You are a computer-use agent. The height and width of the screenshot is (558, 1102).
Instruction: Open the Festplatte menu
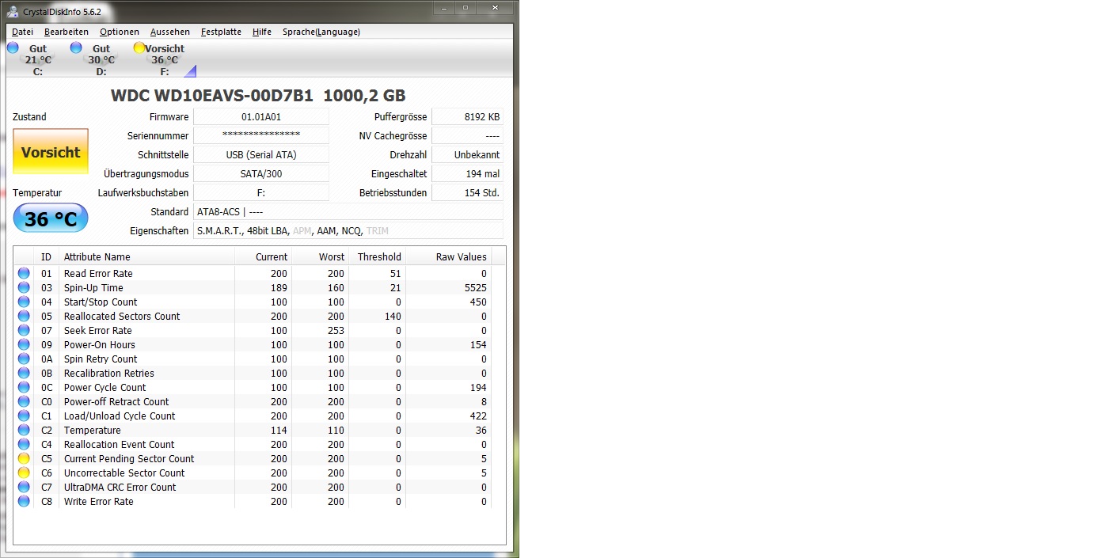(x=221, y=32)
